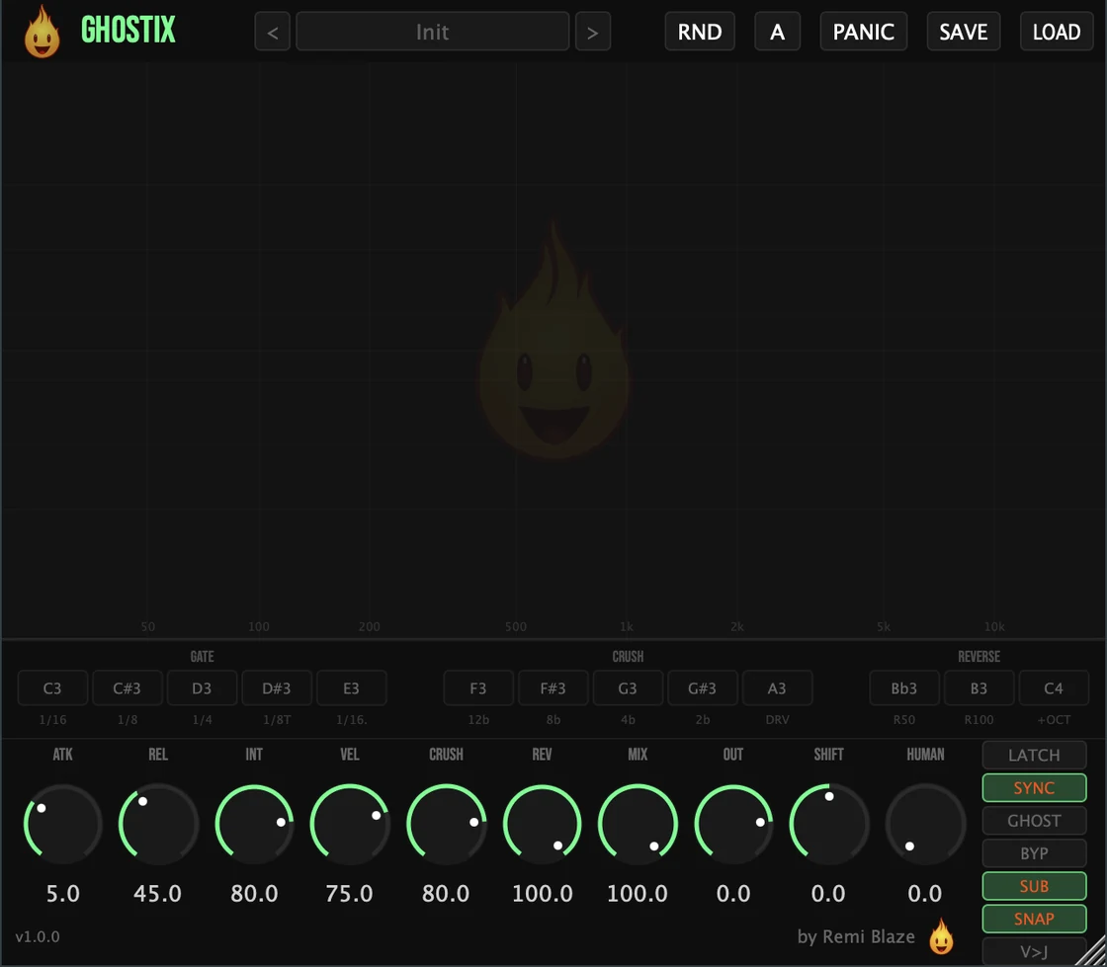This screenshot has height=967, width=1107.
Task: Click the small flame icon beside Remi Blaze
Action: [x=941, y=936]
